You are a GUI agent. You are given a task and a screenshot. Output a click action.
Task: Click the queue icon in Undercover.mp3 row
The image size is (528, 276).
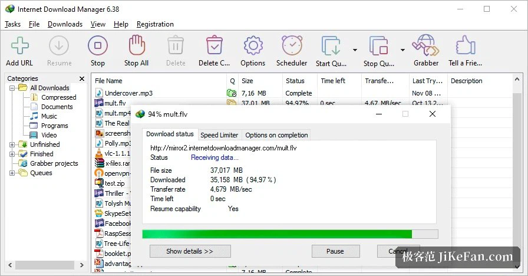click(x=232, y=93)
